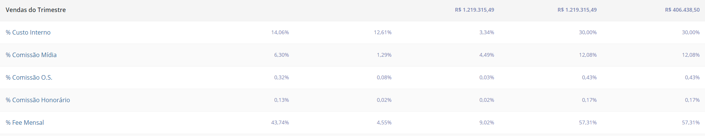Select the 6,30% Comissão Mídia value
This screenshot has height=136, width=705.
pyautogui.click(x=281, y=55)
